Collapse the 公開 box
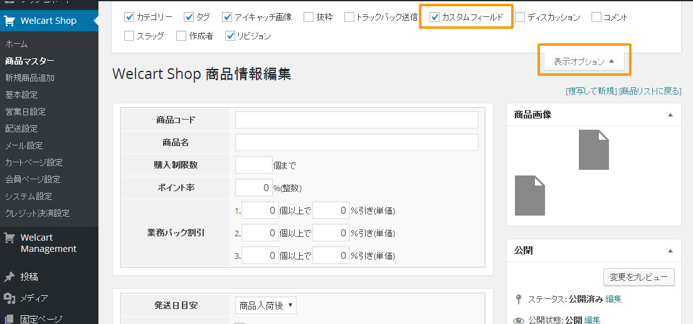This screenshot has width=693, height=324. click(x=670, y=251)
